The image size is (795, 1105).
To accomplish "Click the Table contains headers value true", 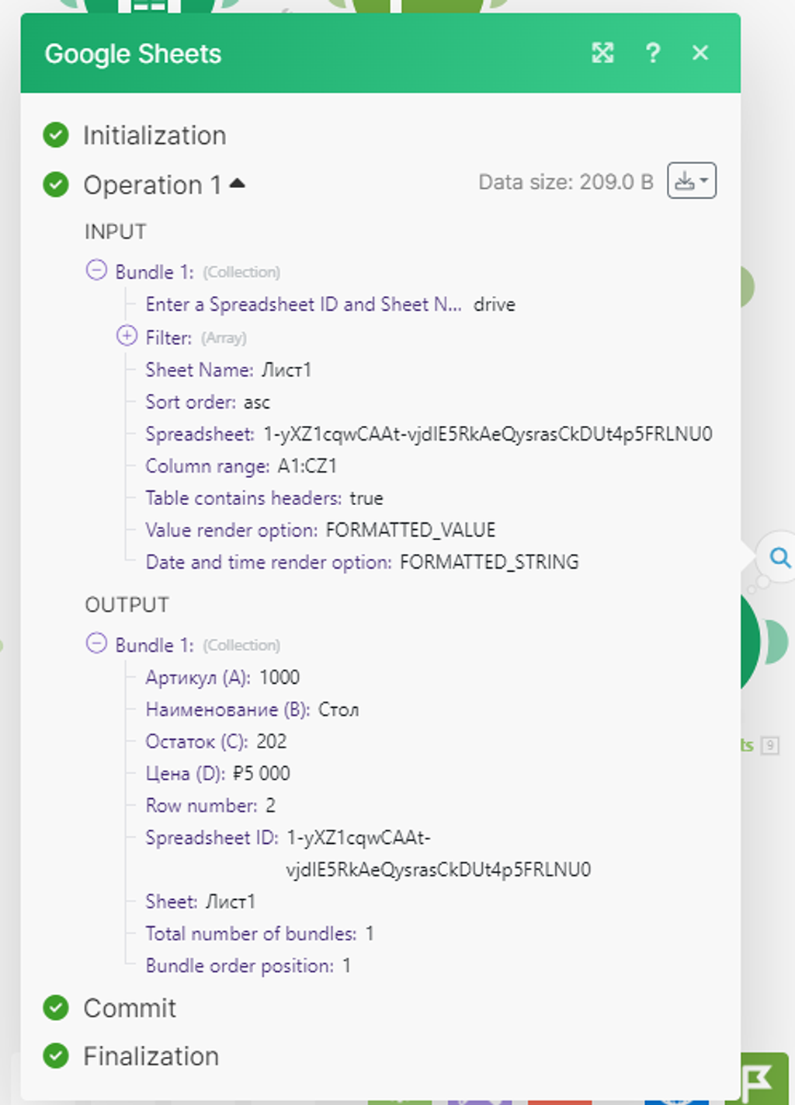I will click(x=366, y=498).
